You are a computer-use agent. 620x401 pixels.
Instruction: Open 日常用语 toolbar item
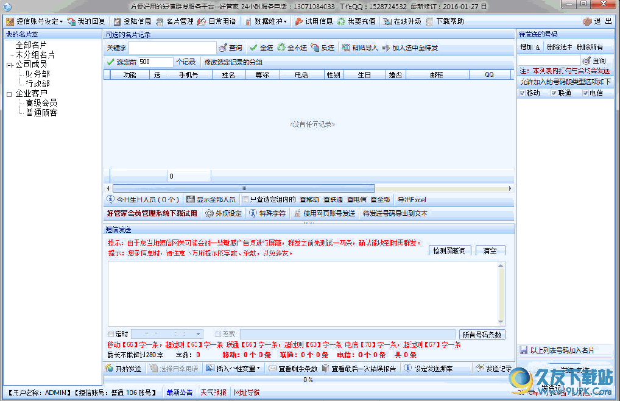pos(217,21)
